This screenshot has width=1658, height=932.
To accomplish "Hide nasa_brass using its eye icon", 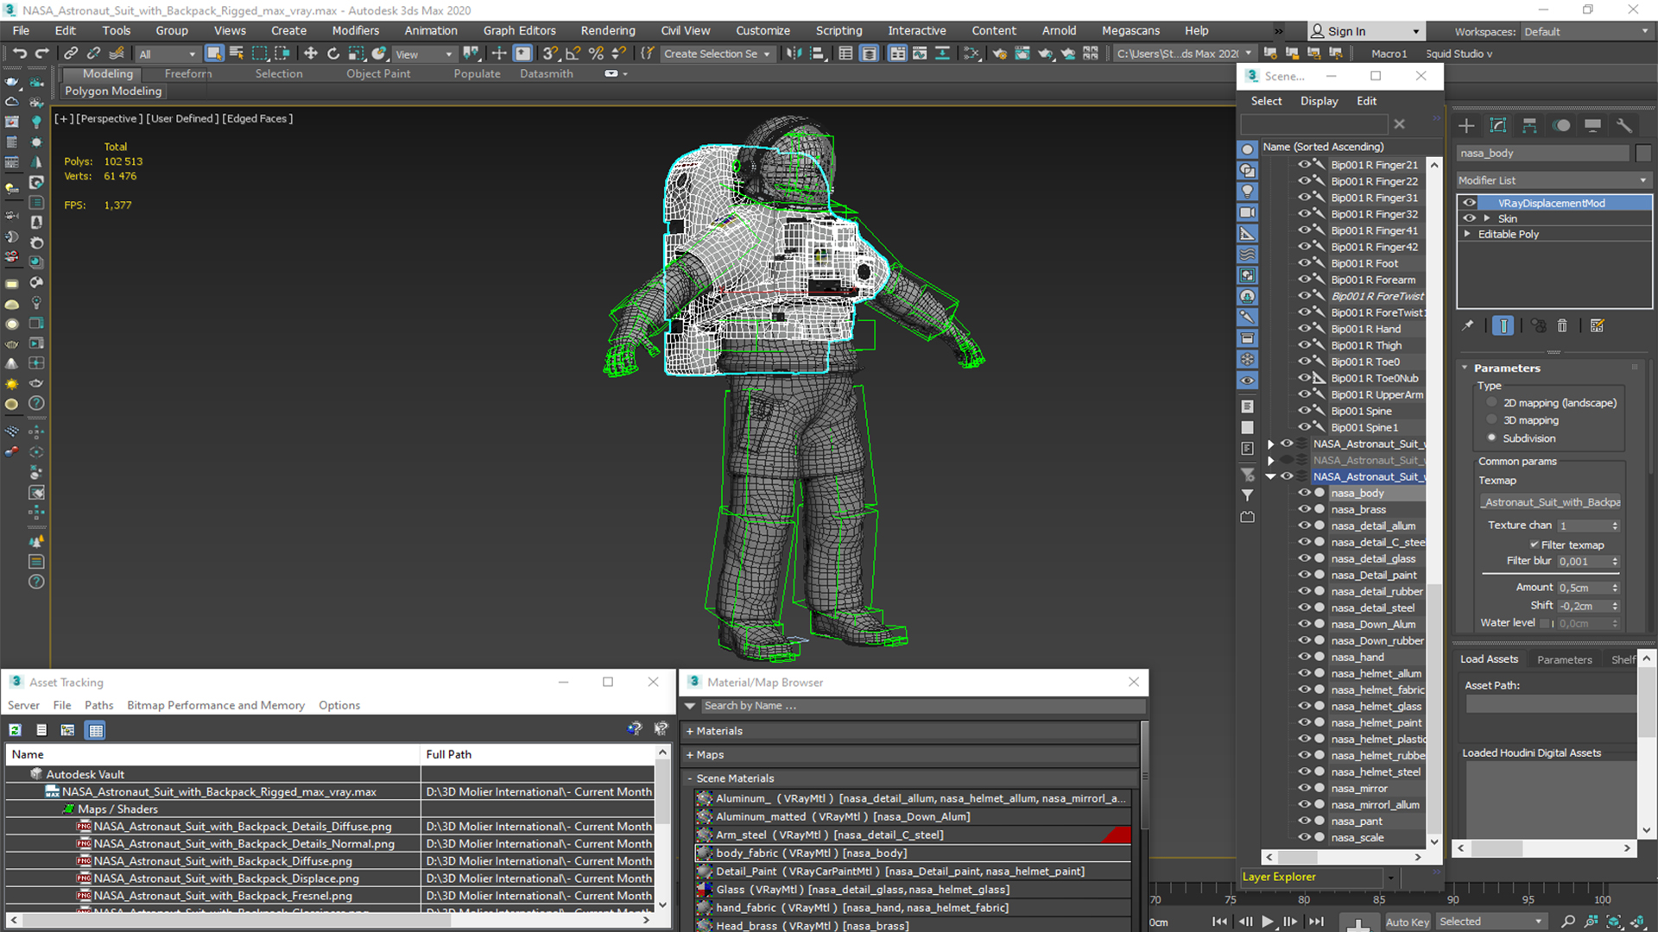I will [1304, 509].
